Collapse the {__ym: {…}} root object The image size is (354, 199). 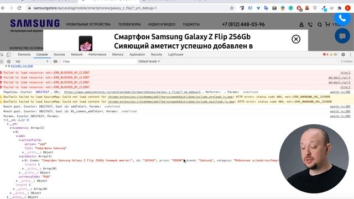[4, 120]
